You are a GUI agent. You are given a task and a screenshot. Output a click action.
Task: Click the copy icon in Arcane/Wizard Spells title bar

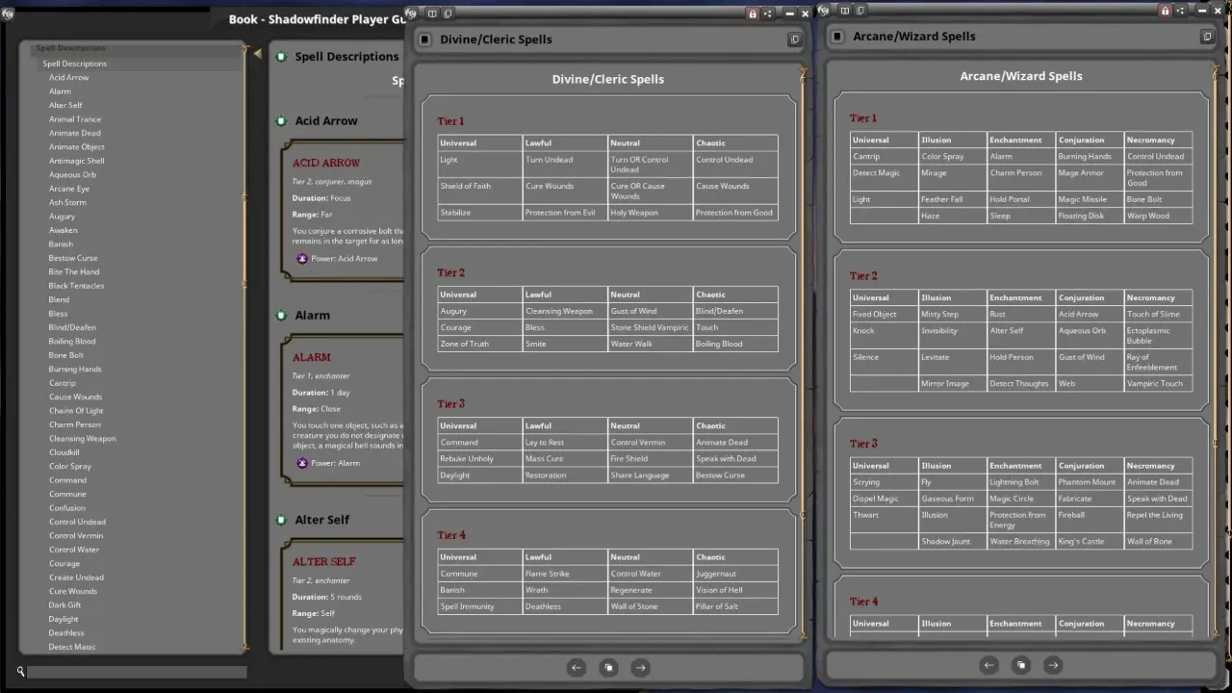point(860,11)
